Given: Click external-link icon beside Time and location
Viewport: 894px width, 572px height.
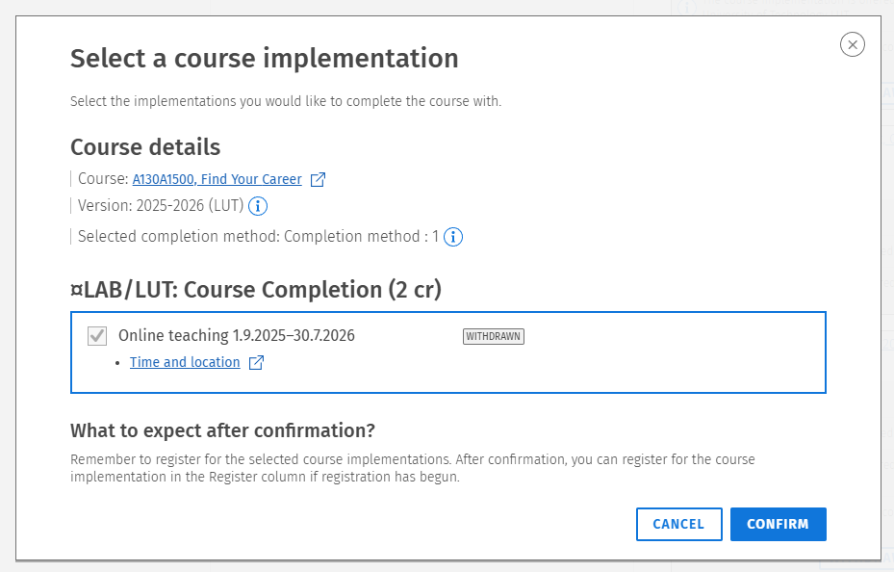Looking at the screenshot, I should (257, 363).
